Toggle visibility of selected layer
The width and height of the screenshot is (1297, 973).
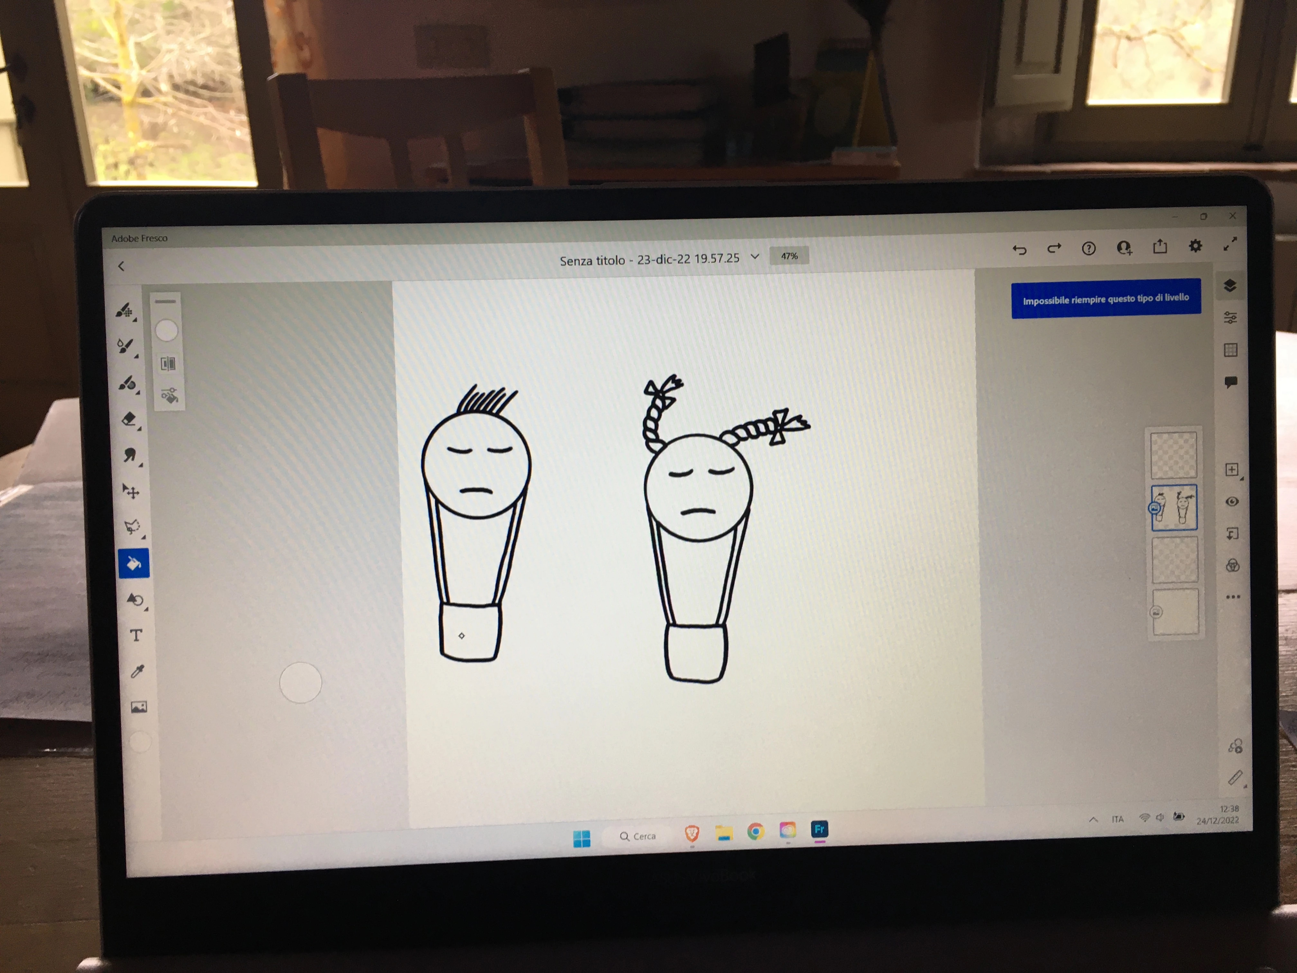click(x=1232, y=501)
